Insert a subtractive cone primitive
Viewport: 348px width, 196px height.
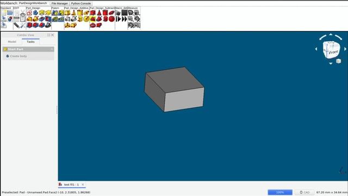[x=99, y=13]
